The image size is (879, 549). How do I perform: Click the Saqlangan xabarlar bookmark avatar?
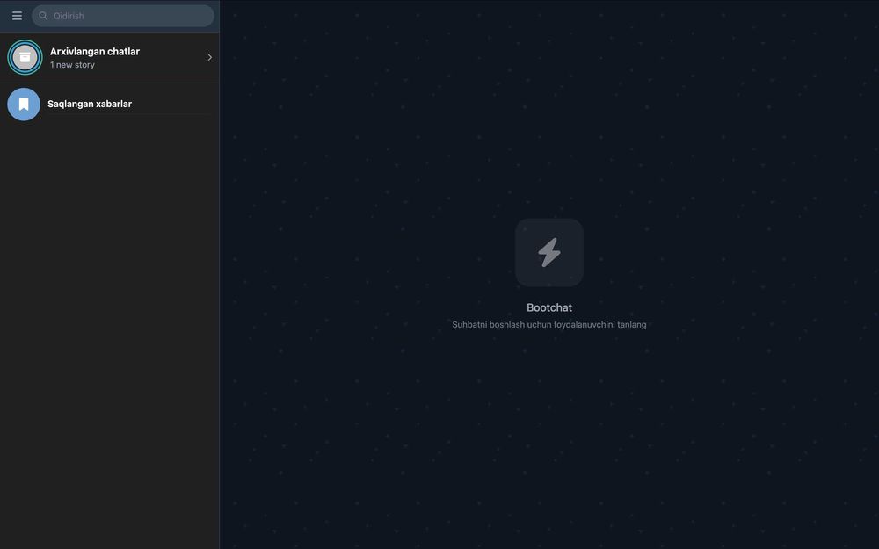click(24, 105)
